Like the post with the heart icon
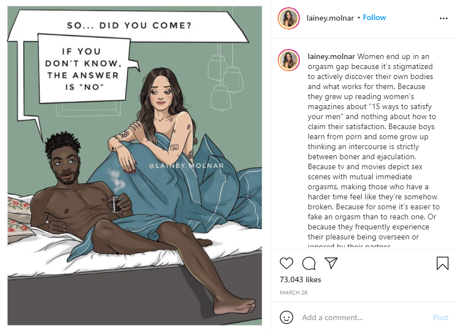456x329 pixels. pyautogui.click(x=286, y=263)
